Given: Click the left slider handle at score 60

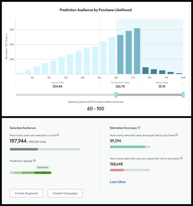Looking at the screenshot, I should (x=116, y=95).
